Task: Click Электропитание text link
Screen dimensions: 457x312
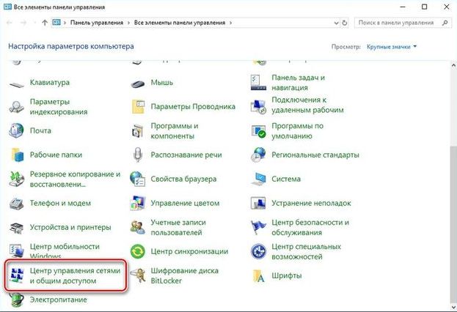Action: 58,300
